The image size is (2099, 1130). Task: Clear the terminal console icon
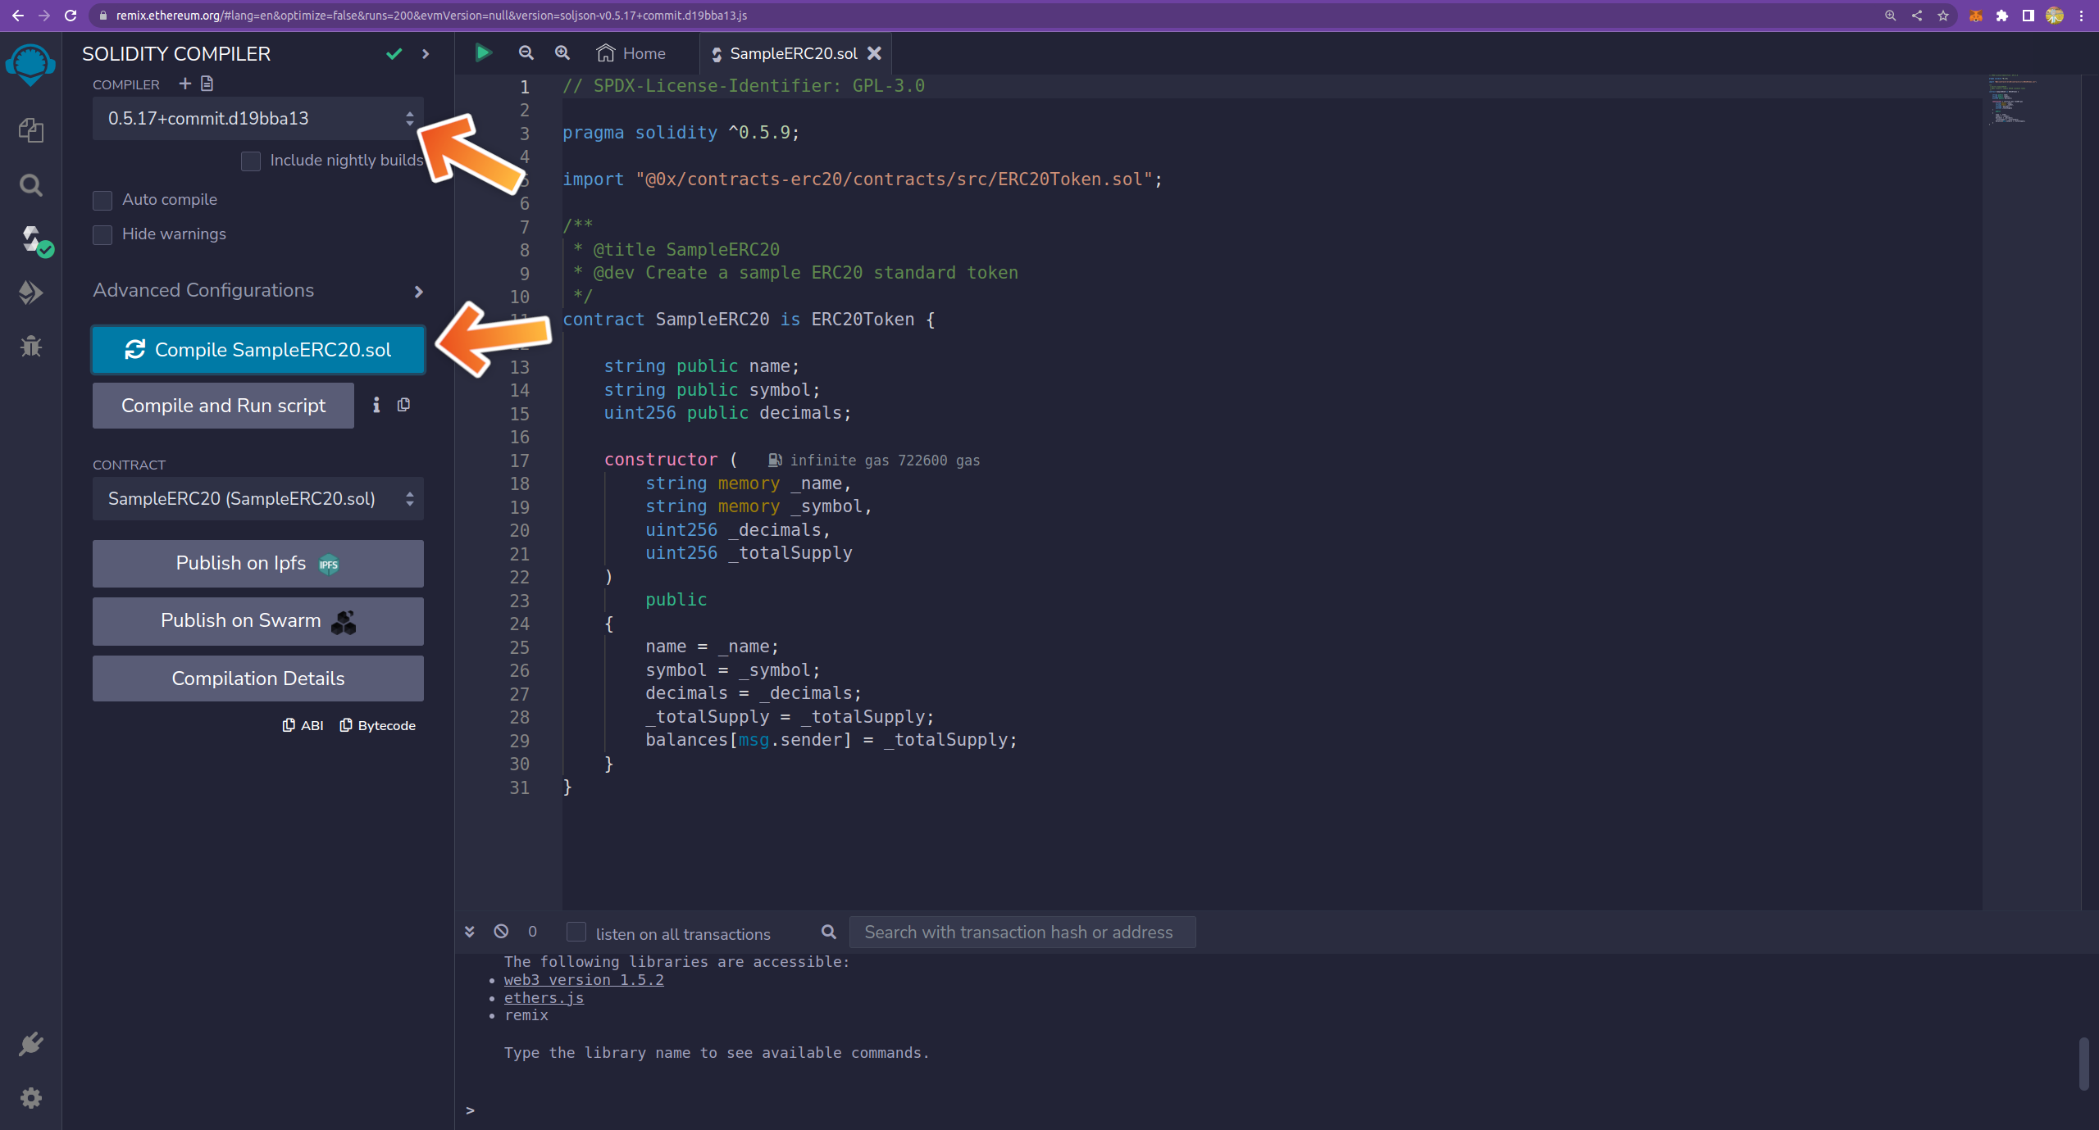click(x=501, y=932)
